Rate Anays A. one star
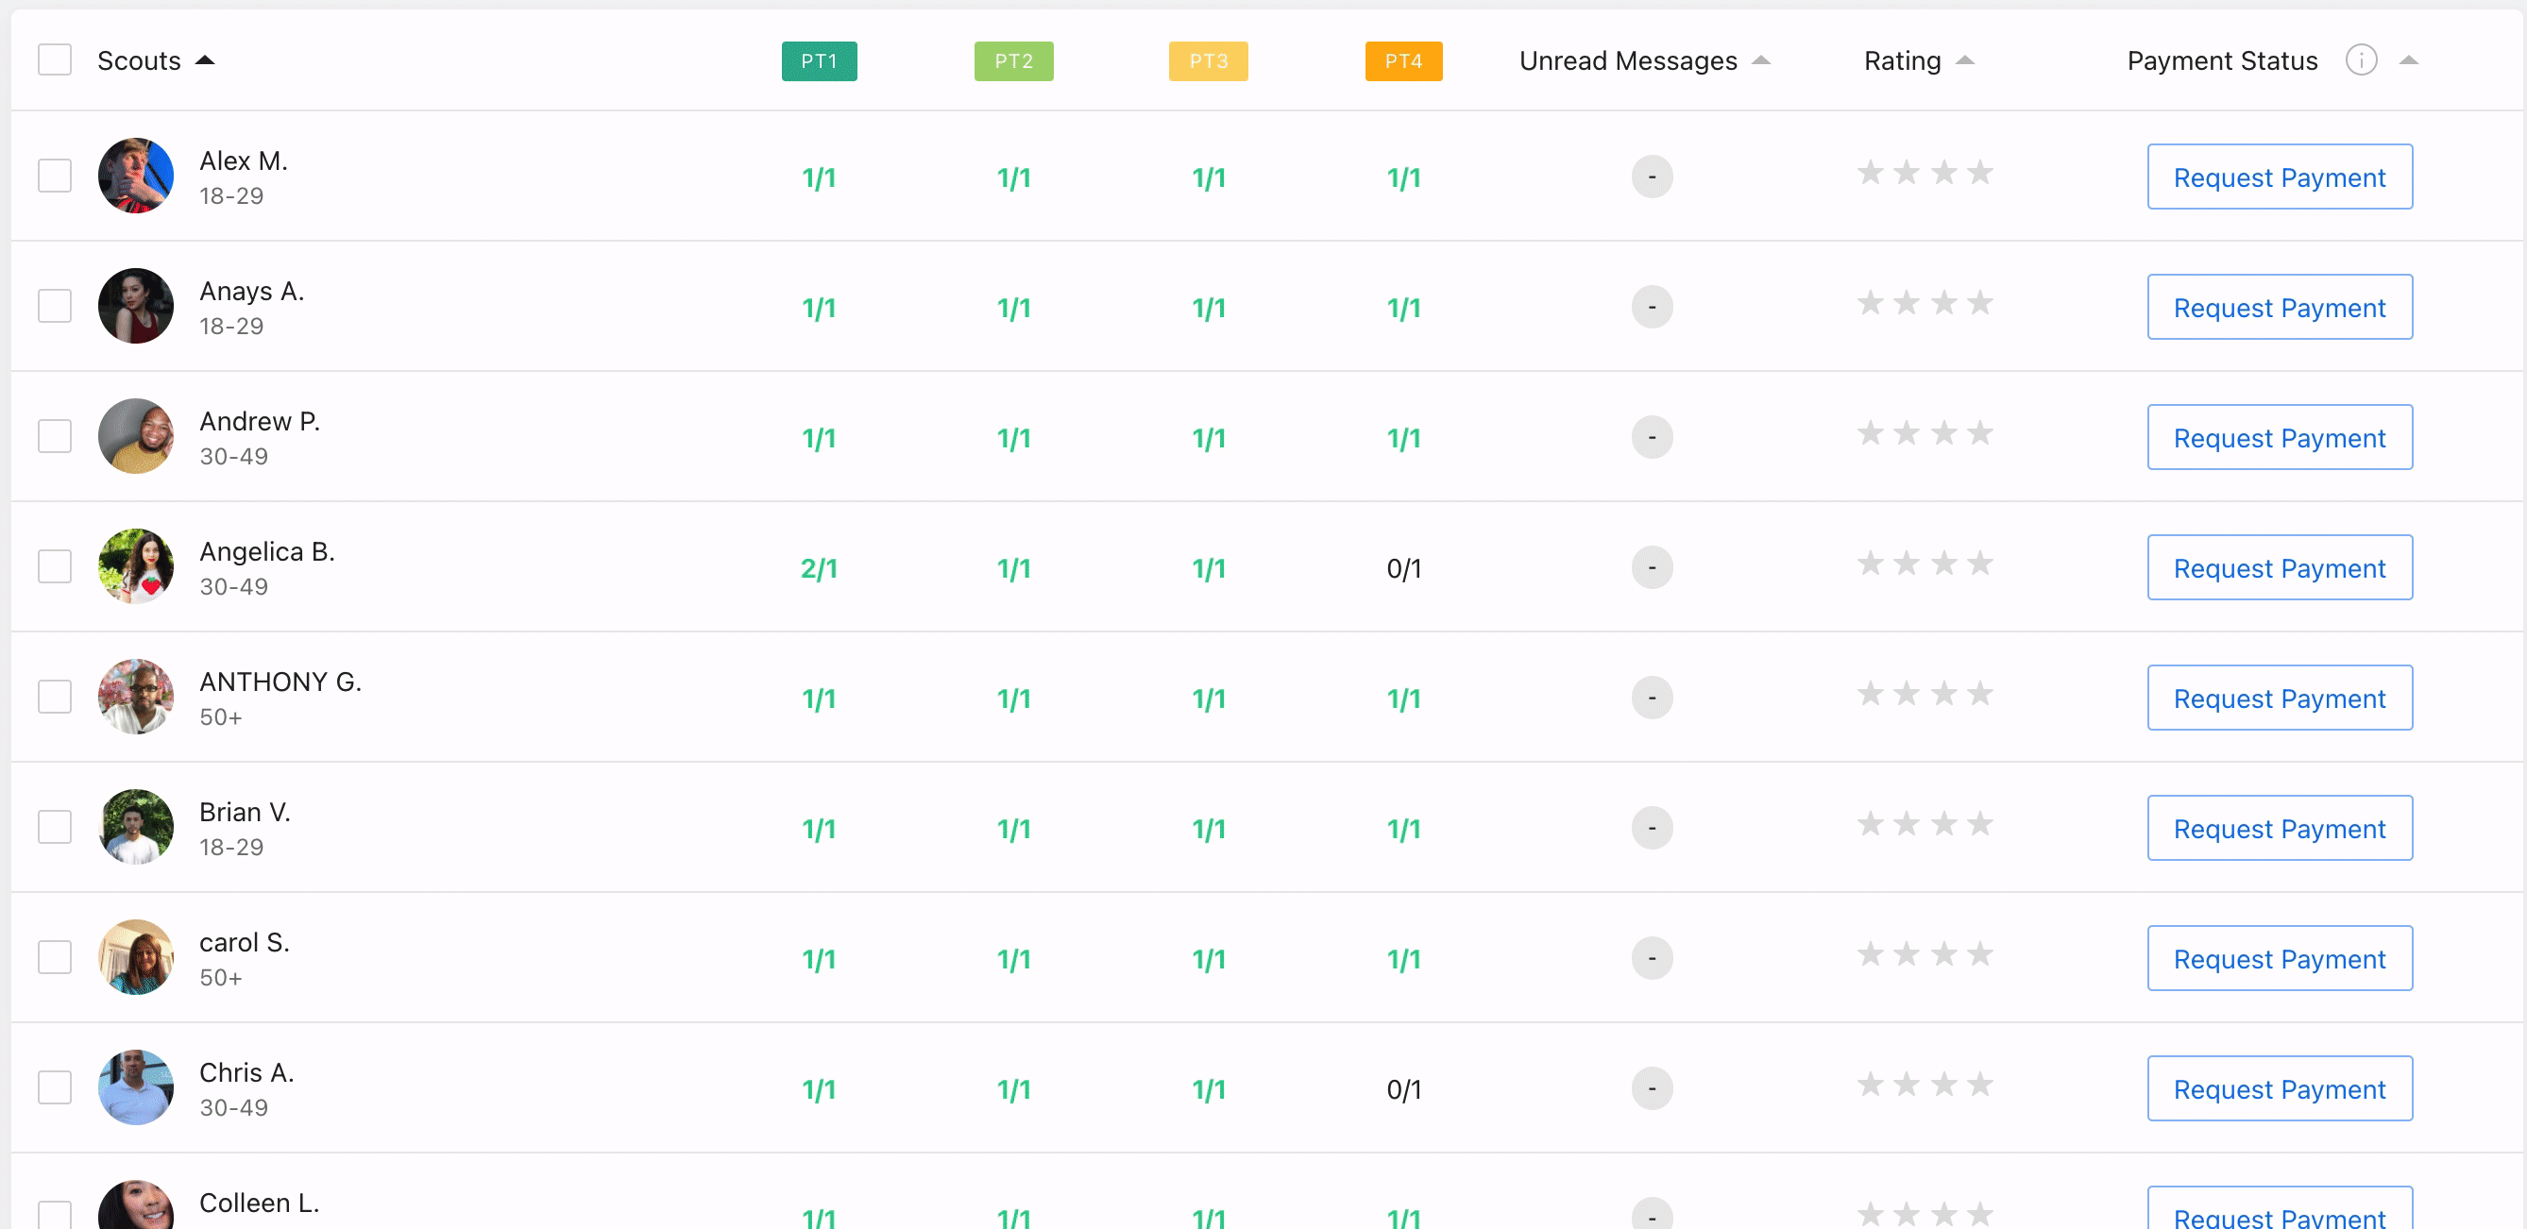The width and height of the screenshot is (2527, 1229). coord(1871,303)
